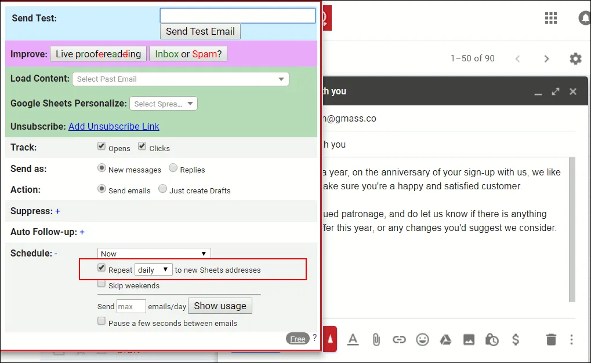Discard draft with the trash icon
This screenshot has width=591, height=363.
(551, 339)
